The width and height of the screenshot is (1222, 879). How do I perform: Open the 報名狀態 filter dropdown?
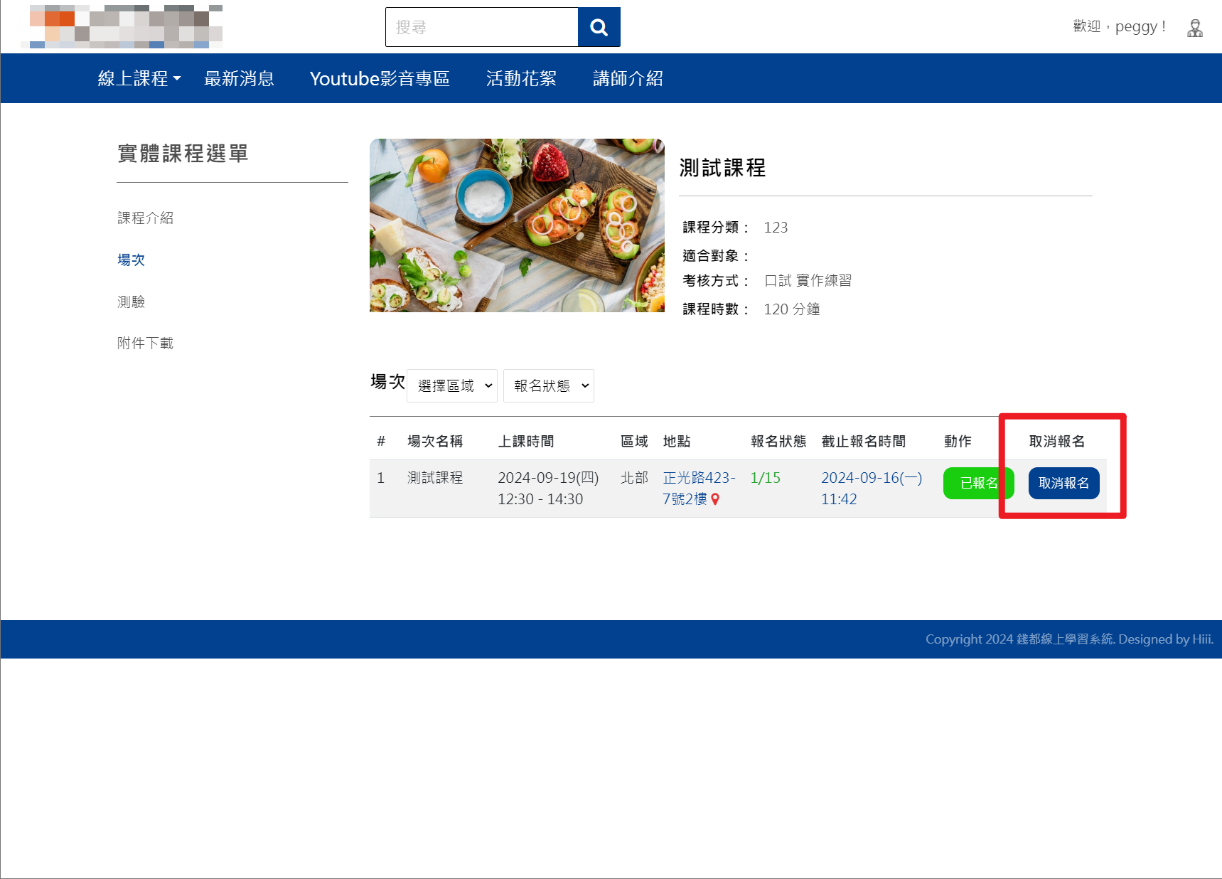pyautogui.click(x=548, y=385)
